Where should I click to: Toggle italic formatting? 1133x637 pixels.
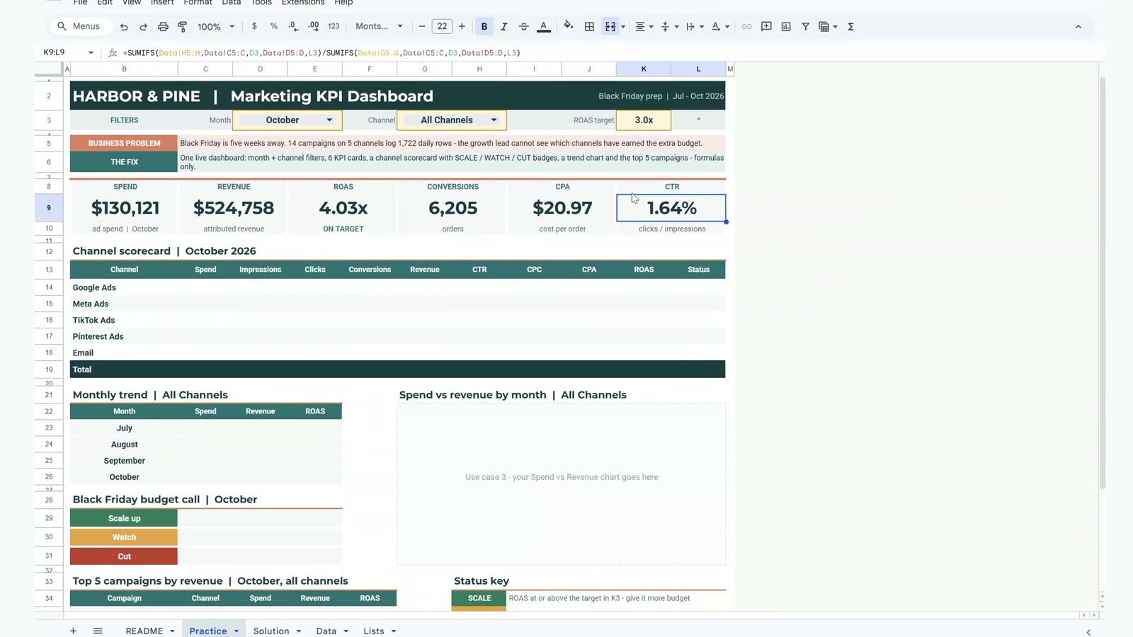504,26
